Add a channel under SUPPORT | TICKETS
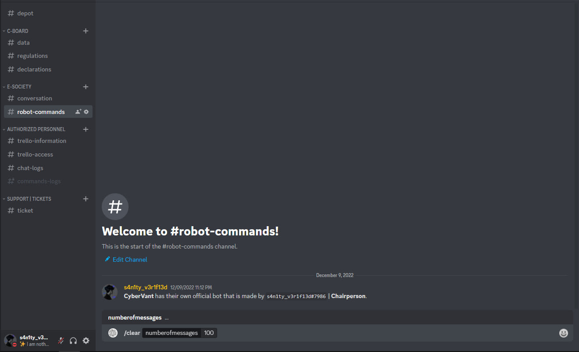The image size is (579, 352). coord(86,199)
